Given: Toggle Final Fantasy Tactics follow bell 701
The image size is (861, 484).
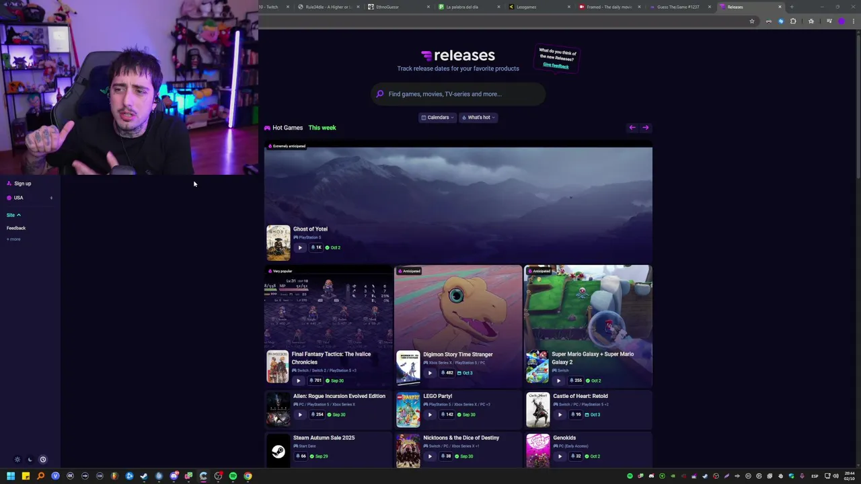Looking at the screenshot, I should click(315, 380).
